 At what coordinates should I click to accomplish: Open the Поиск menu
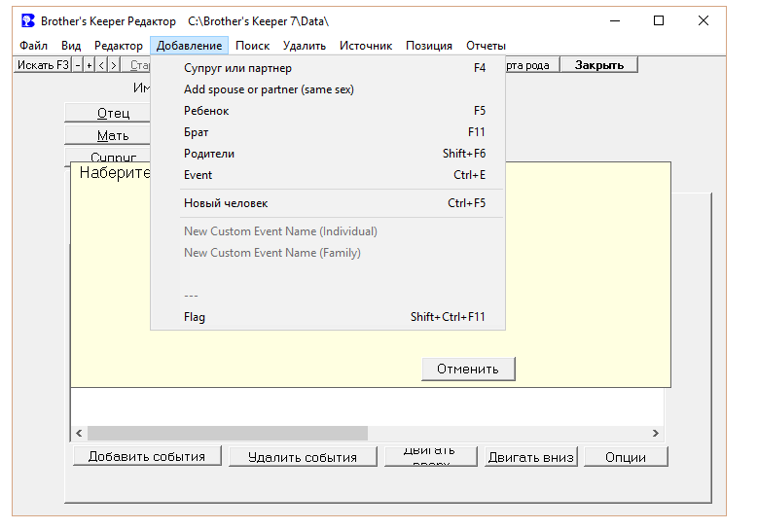coord(252,46)
